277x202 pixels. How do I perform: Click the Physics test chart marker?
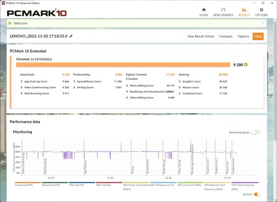[227, 168]
